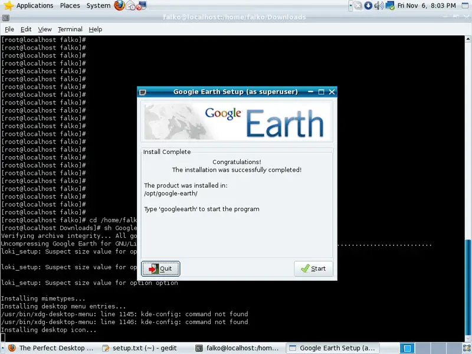The height and width of the screenshot is (354, 472).
Task: Click the 'line 1146' kde-config error line
Action: coord(124,322)
